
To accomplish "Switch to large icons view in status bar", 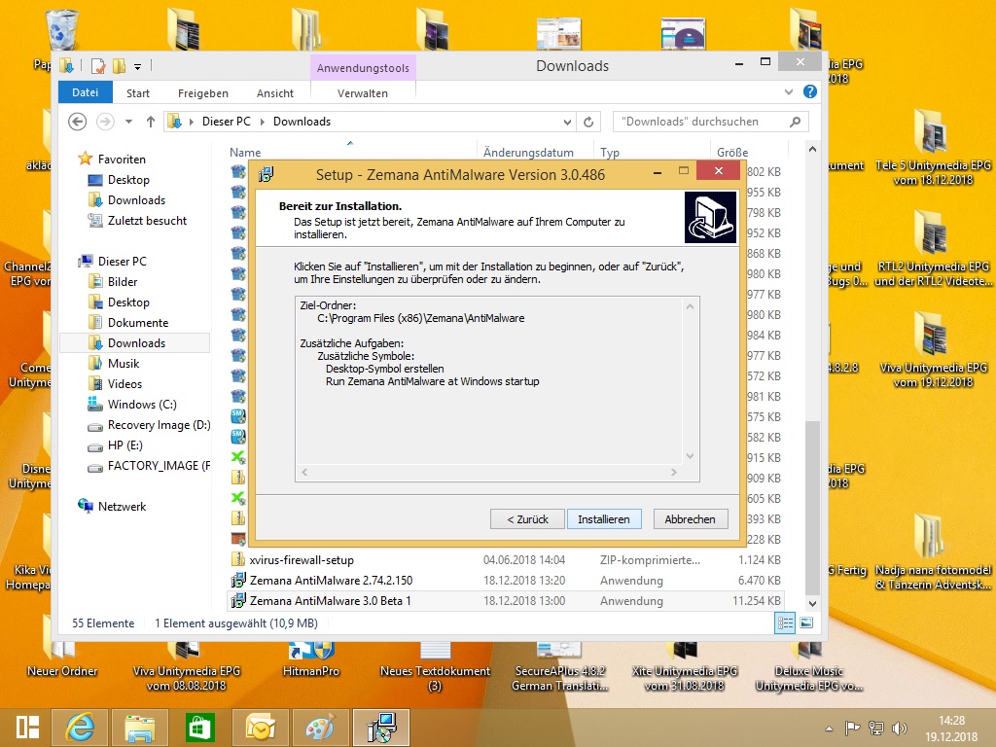I will pyautogui.click(x=806, y=623).
